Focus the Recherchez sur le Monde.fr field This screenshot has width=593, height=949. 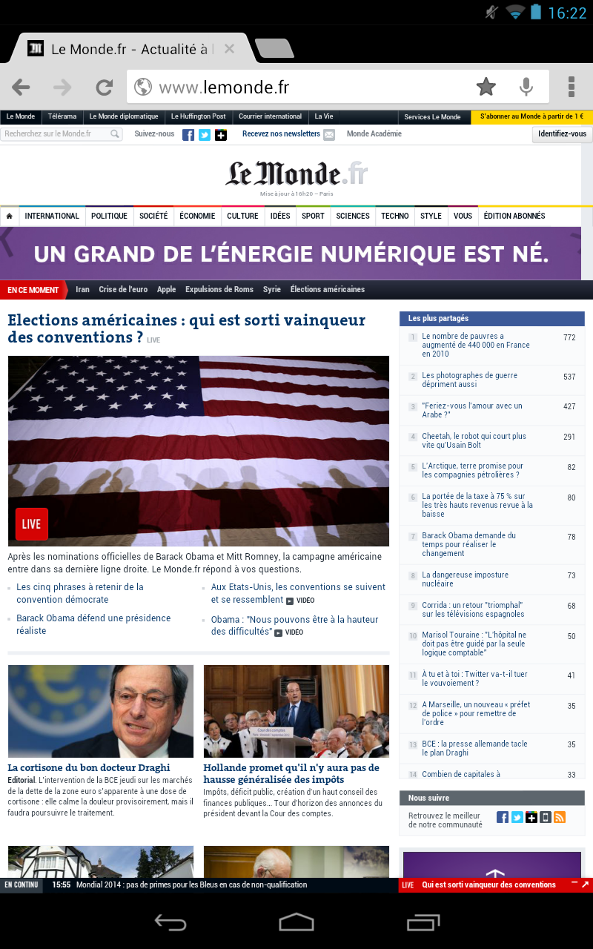62,134
